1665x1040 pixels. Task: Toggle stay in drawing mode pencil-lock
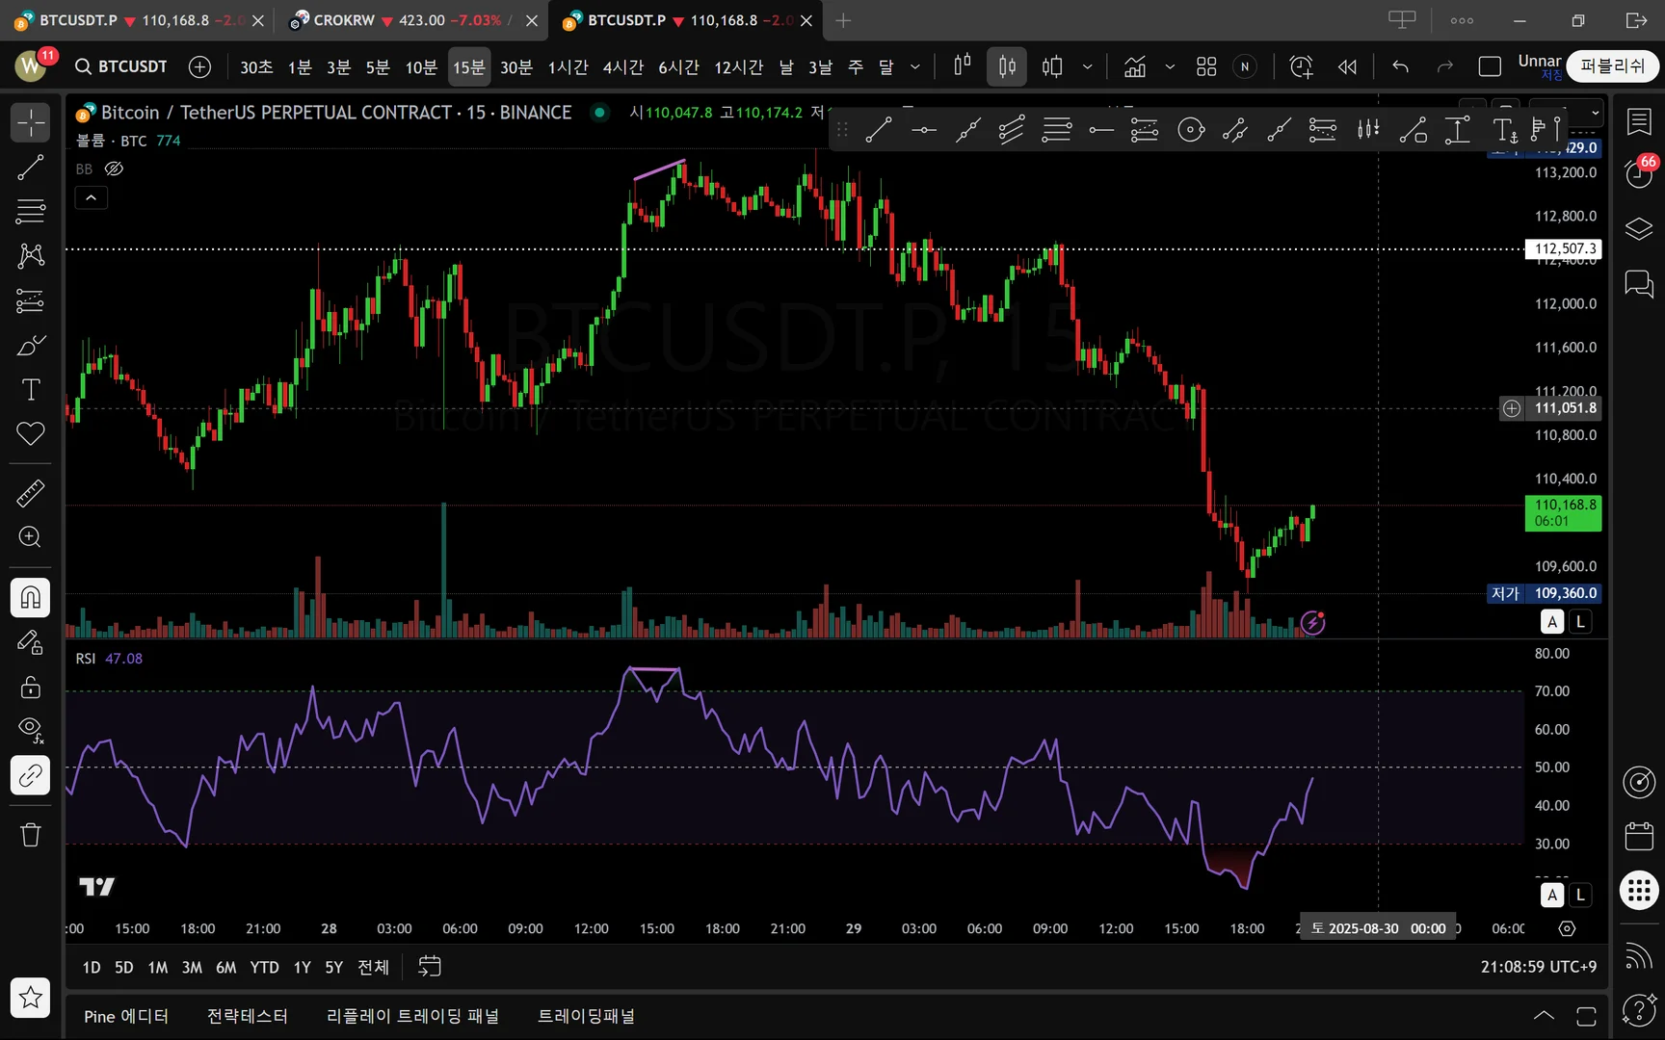(31, 642)
